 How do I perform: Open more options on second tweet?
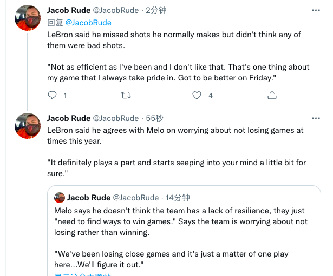click(x=315, y=118)
